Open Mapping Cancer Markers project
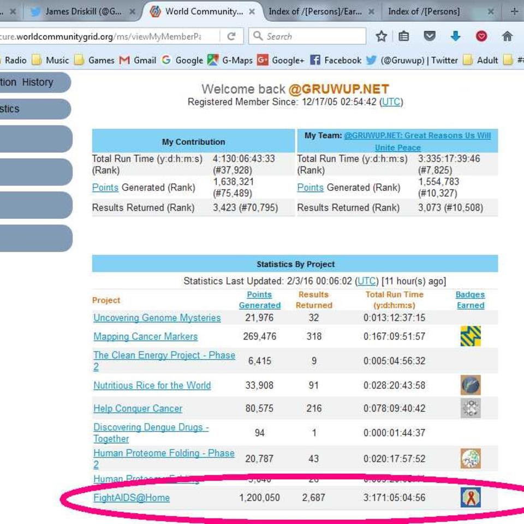The height and width of the screenshot is (524, 524). [145, 336]
